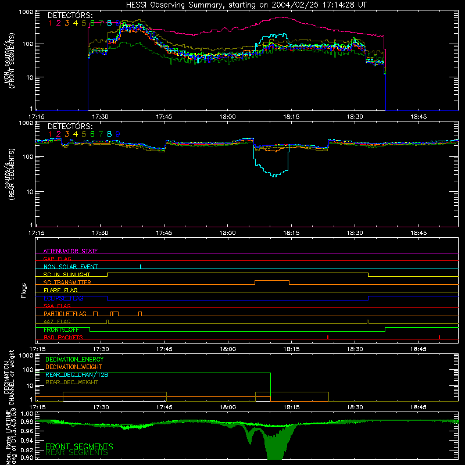Click the PARTICLE FLAG pulse near 17:39
Screen dimensions: 465x465
pyautogui.click(x=140, y=313)
